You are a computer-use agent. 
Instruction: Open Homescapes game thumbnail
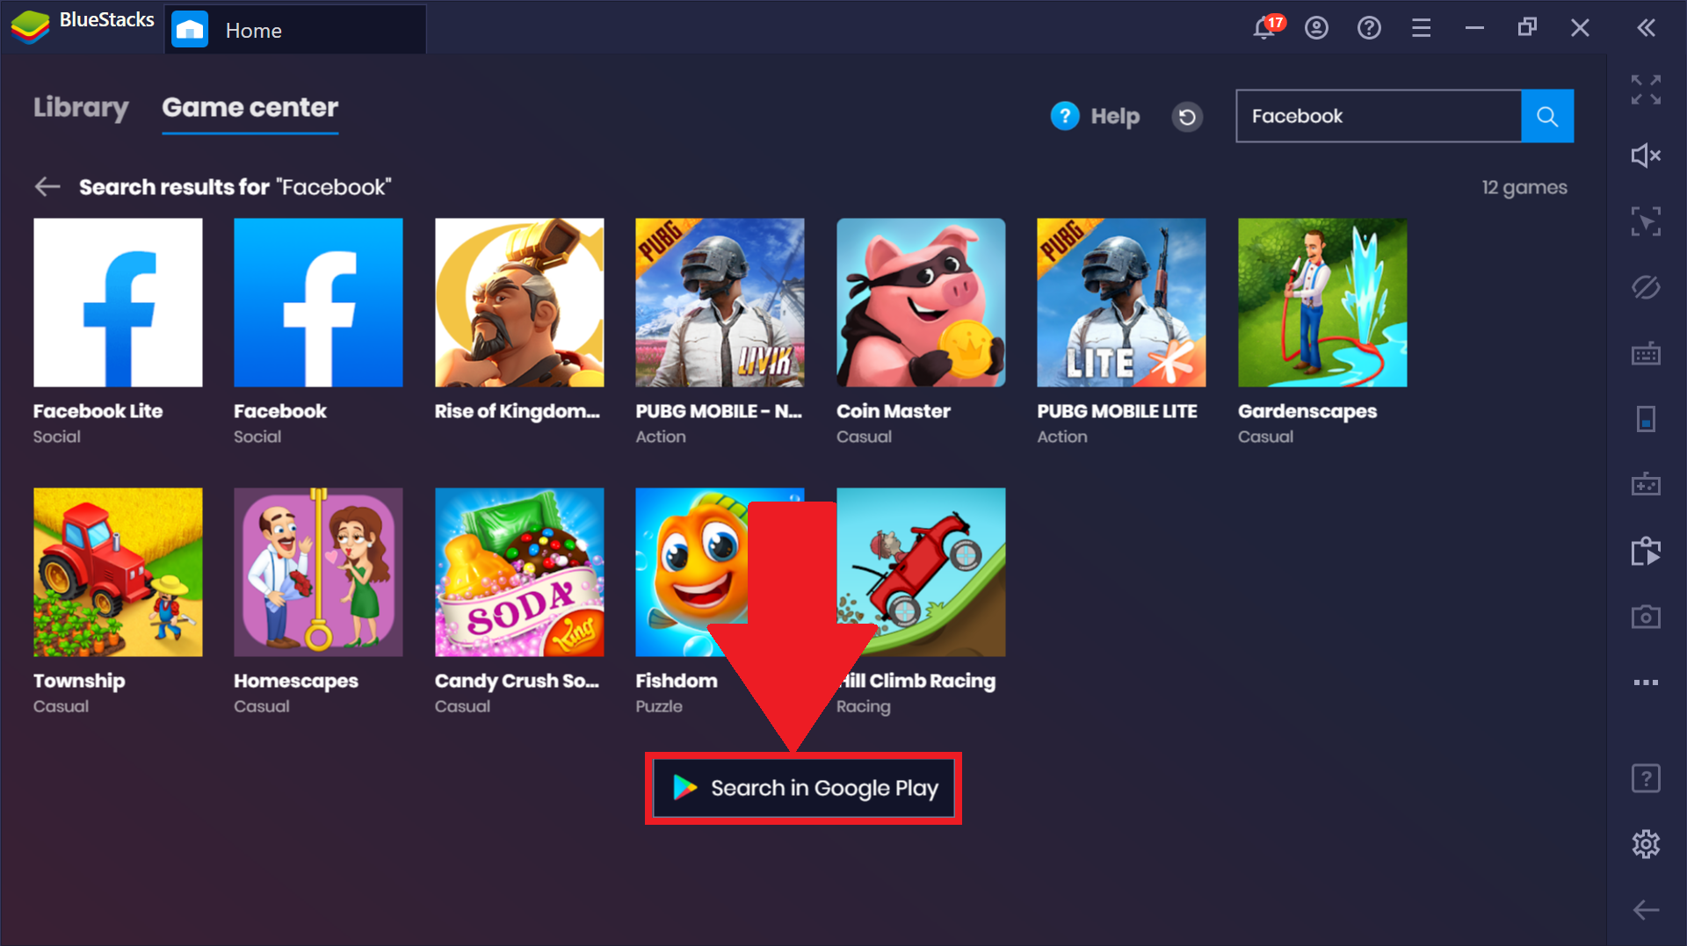point(318,572)
